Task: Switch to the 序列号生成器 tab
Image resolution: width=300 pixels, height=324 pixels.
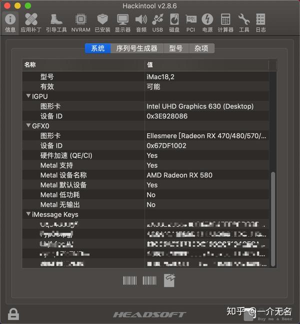Action: point(137,48)
